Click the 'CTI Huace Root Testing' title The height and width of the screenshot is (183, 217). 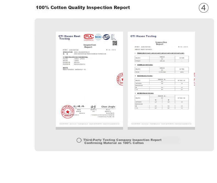point(69,37)
